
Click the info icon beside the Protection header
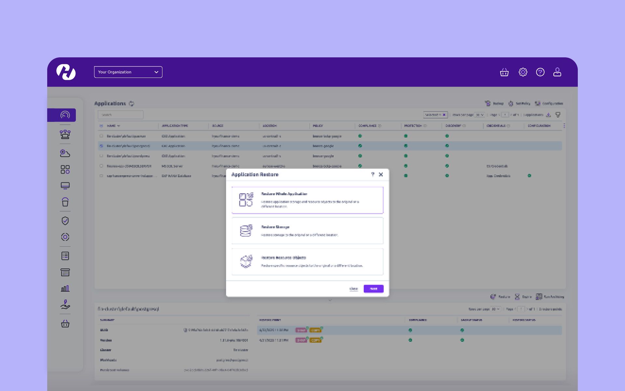pos(425,126)
